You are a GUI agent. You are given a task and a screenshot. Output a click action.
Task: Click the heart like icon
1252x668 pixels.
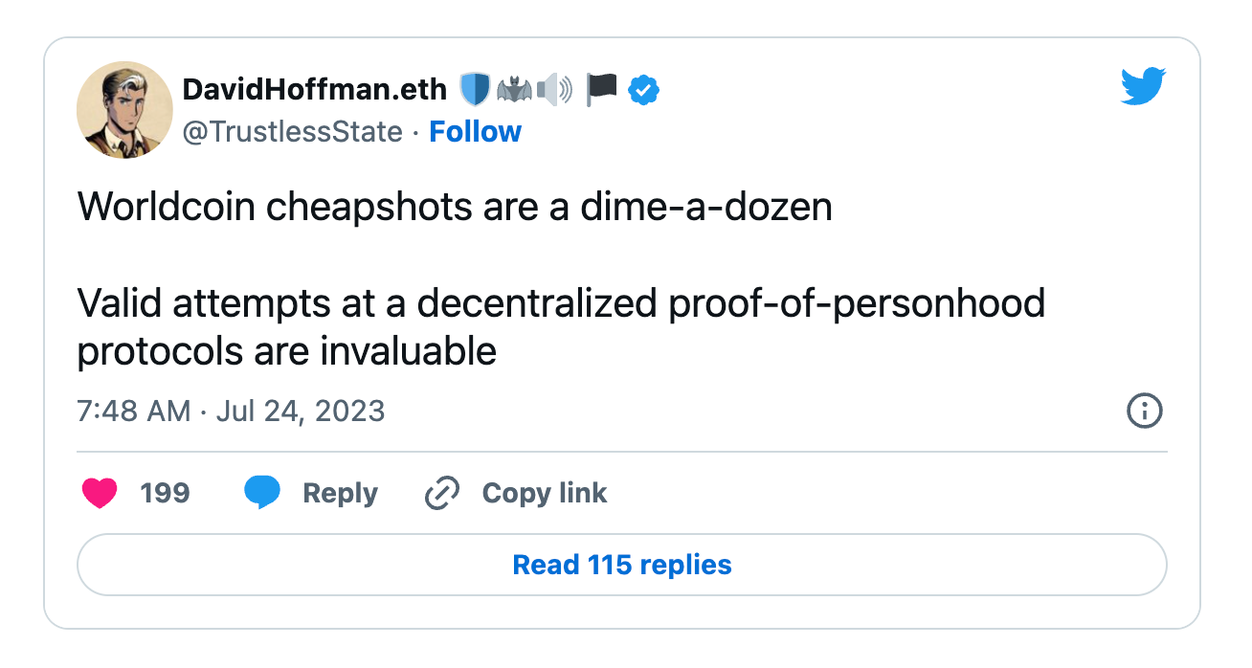[x=100, y=494]
